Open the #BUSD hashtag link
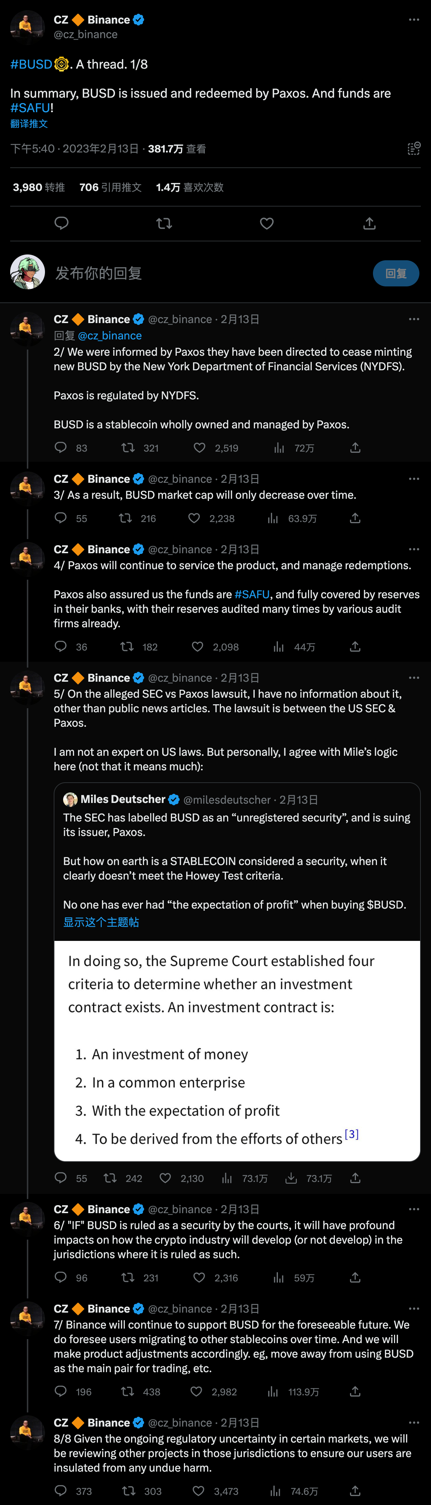The image size is (431, 1505). click(x=31, y=64)
